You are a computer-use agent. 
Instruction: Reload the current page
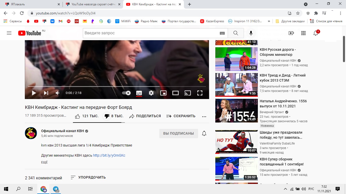coord(22,13)
